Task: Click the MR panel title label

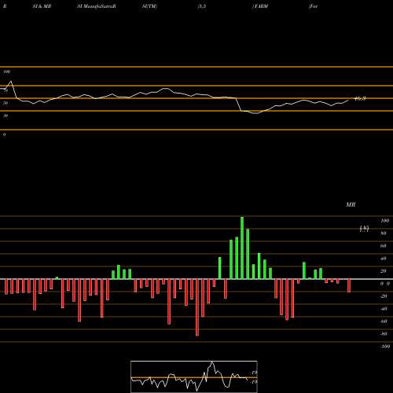Action: tap(351, 204)
